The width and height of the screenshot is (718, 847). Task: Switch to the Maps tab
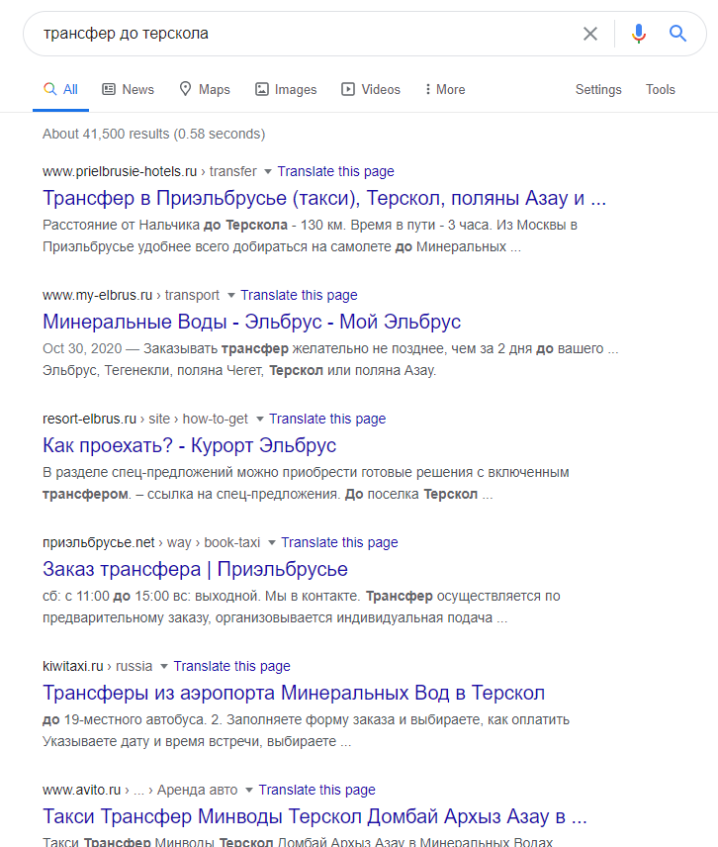click(x=205, y=89)
